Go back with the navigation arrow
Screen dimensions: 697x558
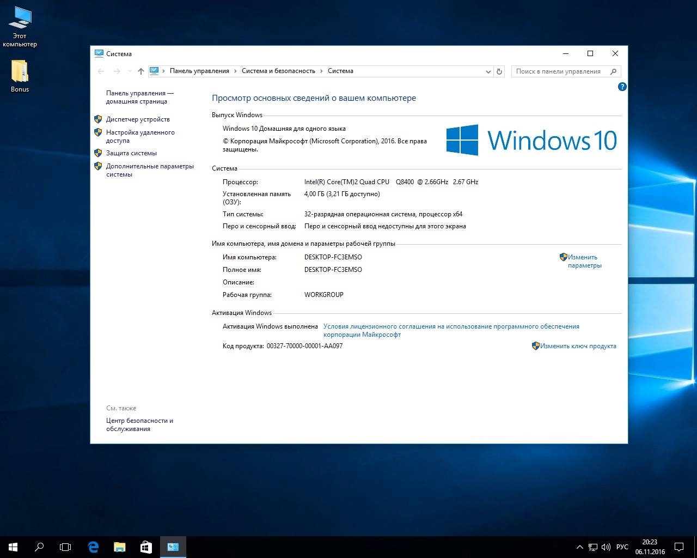click(101, 71)
